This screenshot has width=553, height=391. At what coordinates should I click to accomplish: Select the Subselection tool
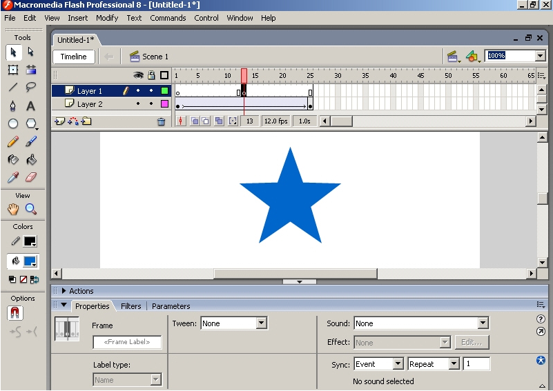(31, 52)
